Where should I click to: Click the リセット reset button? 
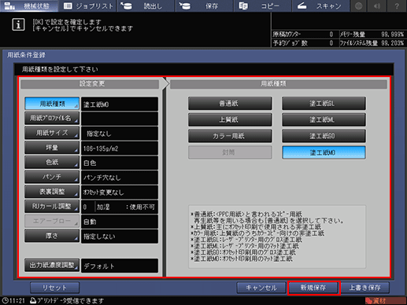54,288
